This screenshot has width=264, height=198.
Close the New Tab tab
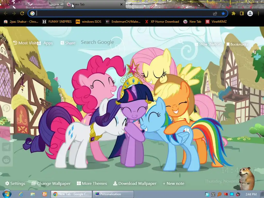coord(121,5)
